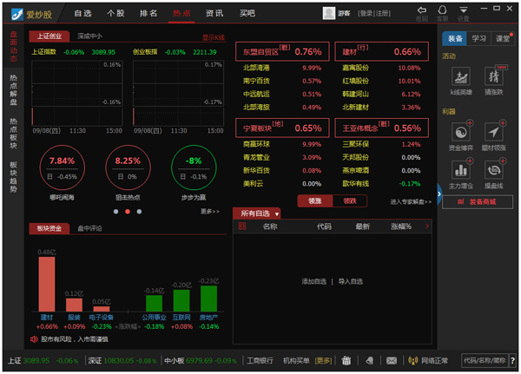This screenshot has width=521, height=374.
Task: Select 热点解盘 in left sidebar
Action: [x=14, y=90]
